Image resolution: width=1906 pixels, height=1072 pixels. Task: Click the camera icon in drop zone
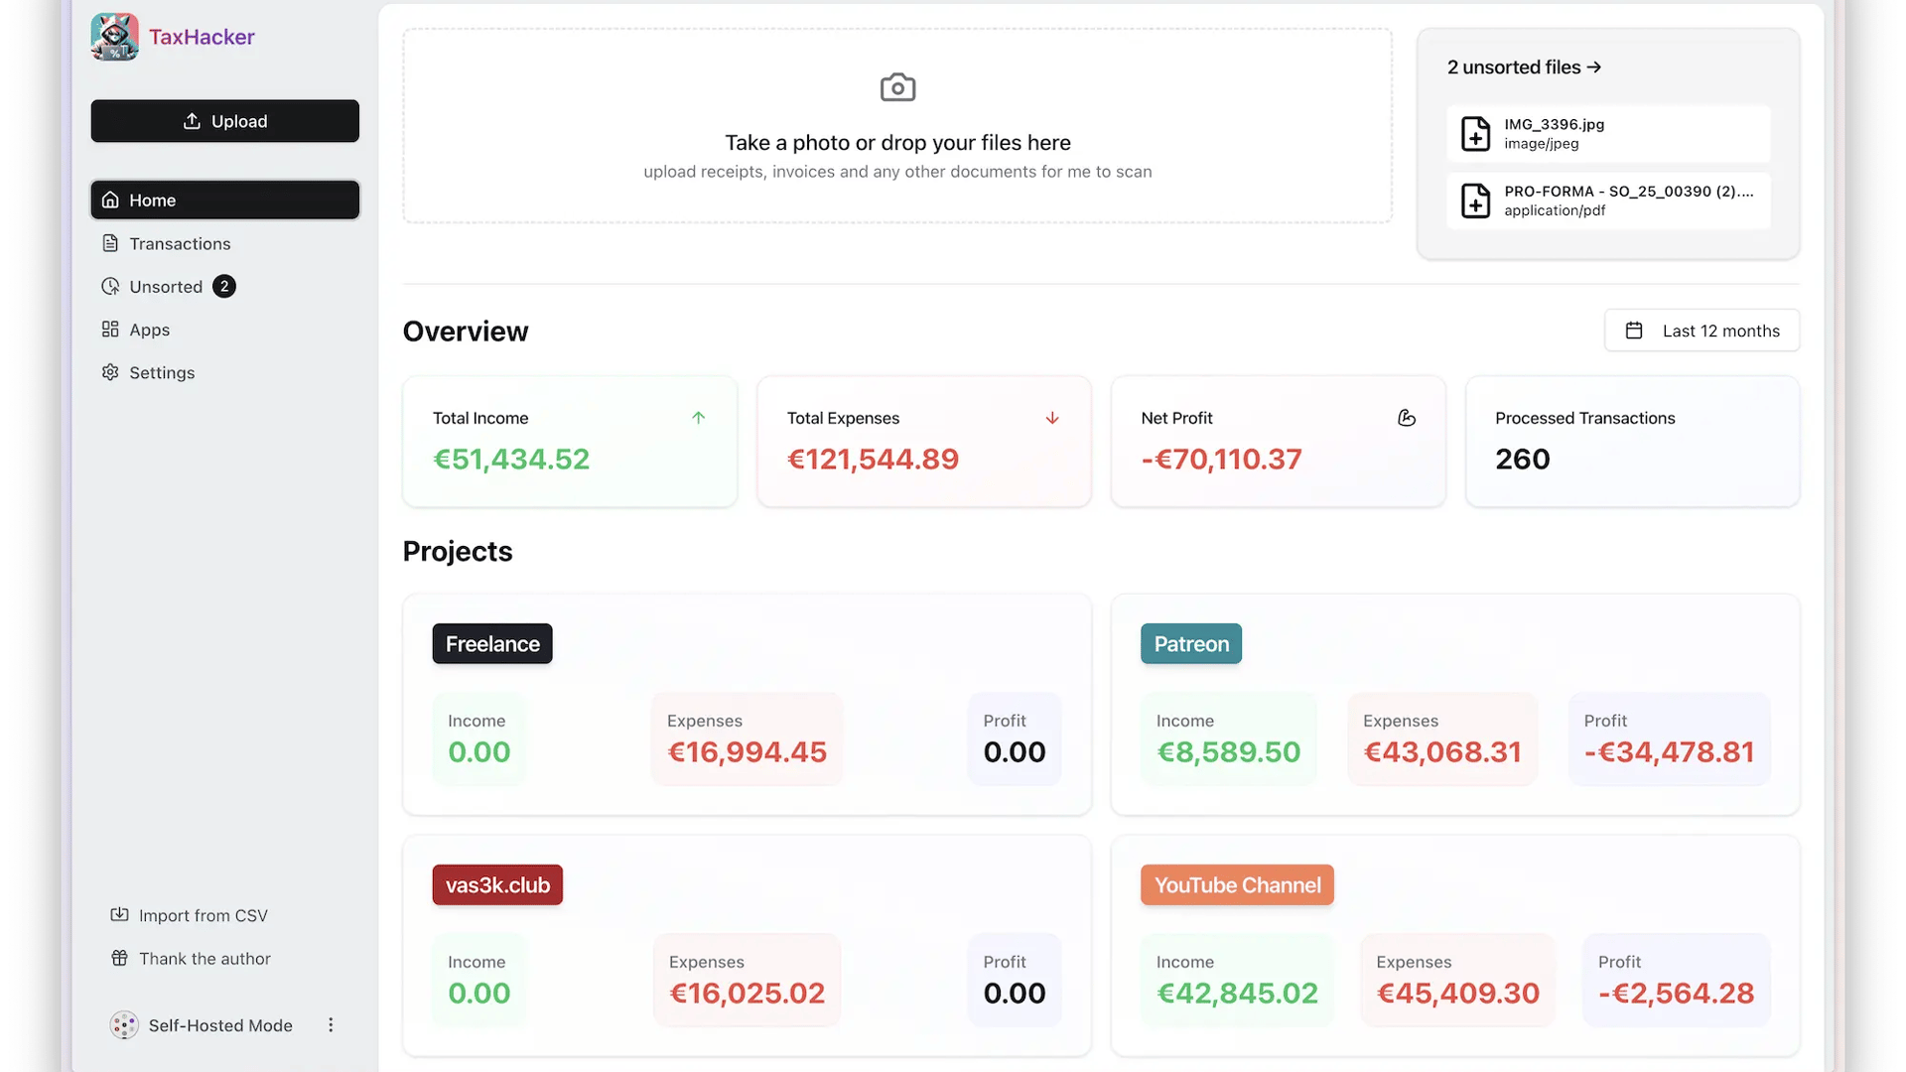(897, 88)
